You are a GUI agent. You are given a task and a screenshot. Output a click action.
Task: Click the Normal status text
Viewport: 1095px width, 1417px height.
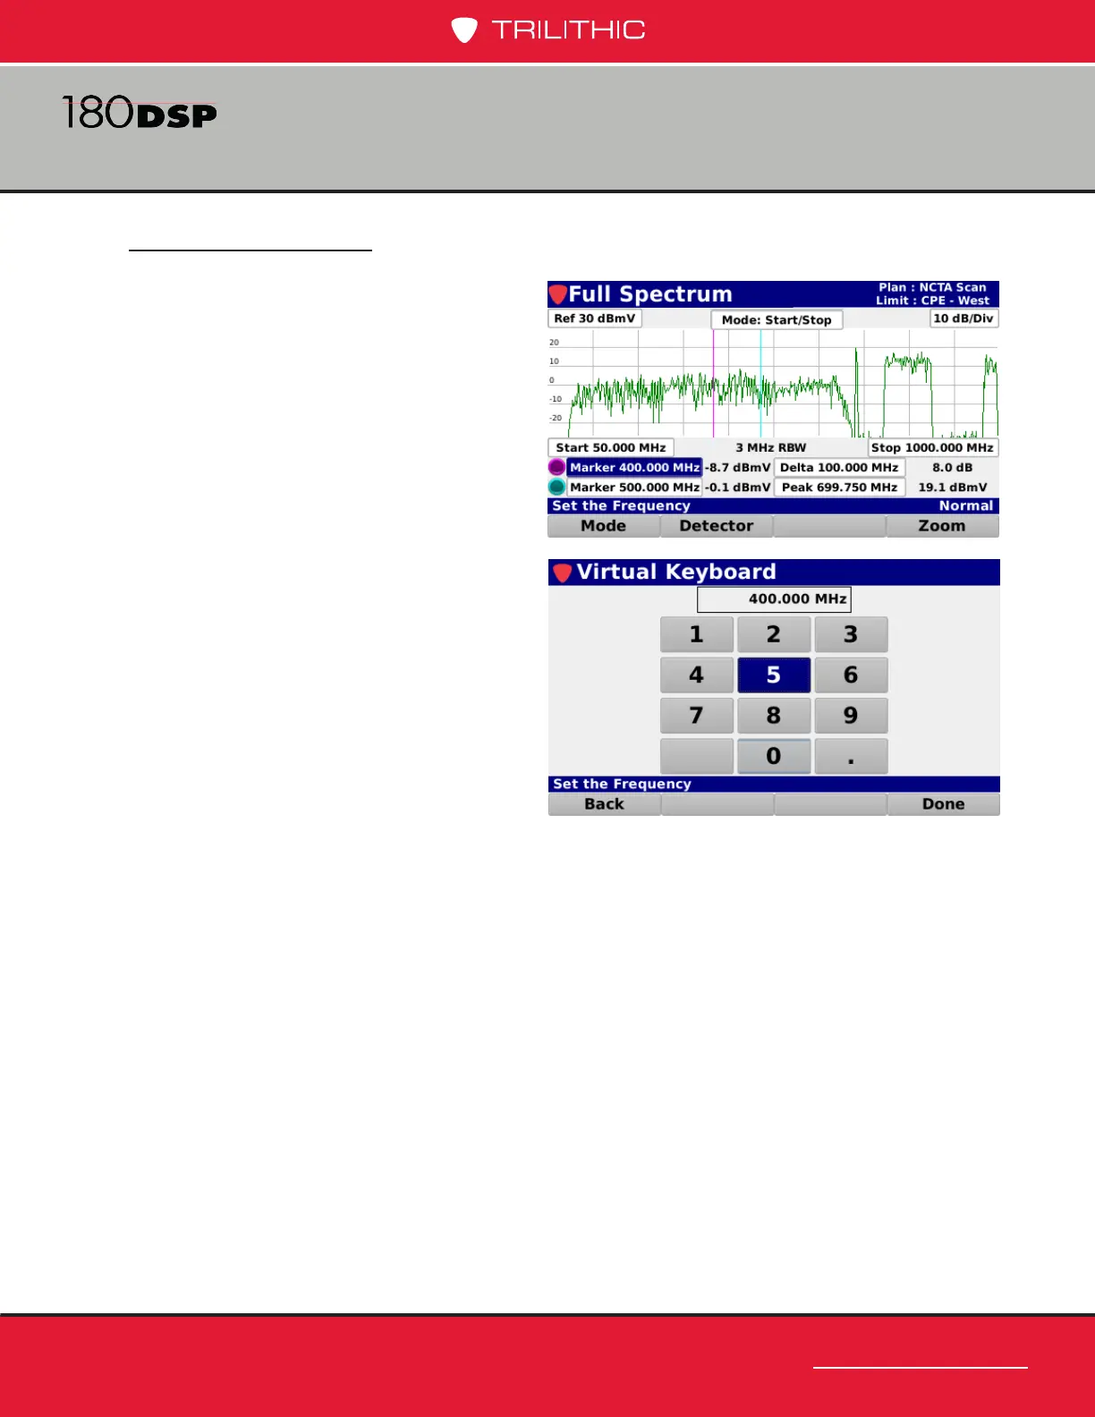[x=966, y=505]
